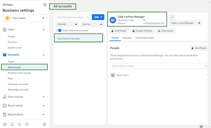Expand Nural Islam row chevron
Image resolution: width=211 pixels, height=128 pixels.
(x=207, y=75)
